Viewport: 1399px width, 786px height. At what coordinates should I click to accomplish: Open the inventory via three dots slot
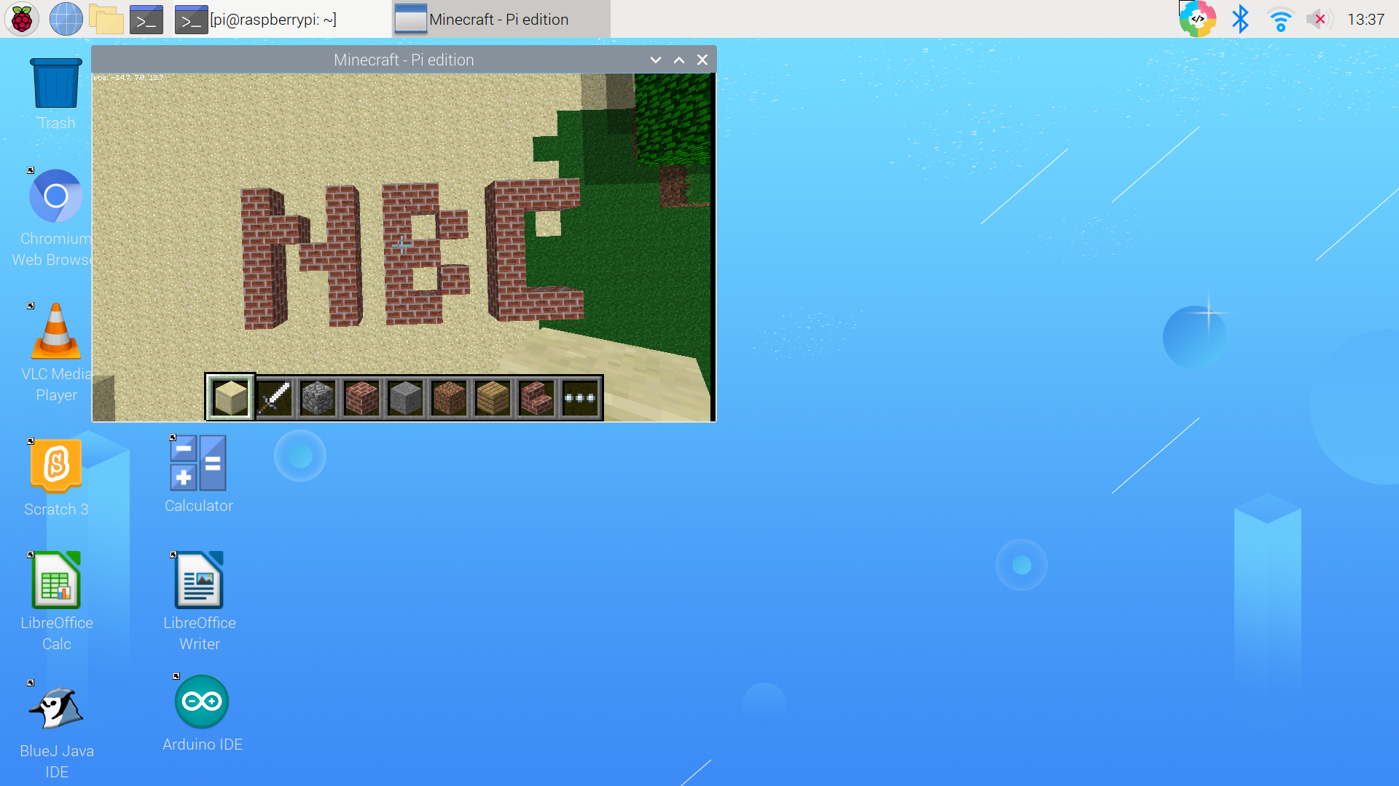(x=580, y=397)
